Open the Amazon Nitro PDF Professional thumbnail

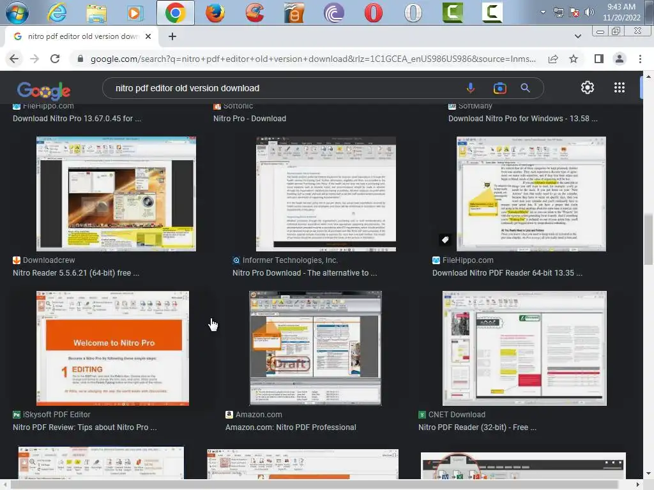[316, 348]
